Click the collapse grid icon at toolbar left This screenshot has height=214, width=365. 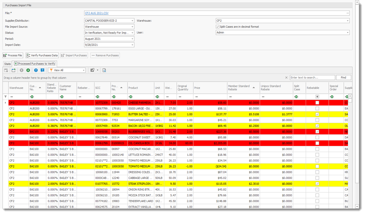6,70
